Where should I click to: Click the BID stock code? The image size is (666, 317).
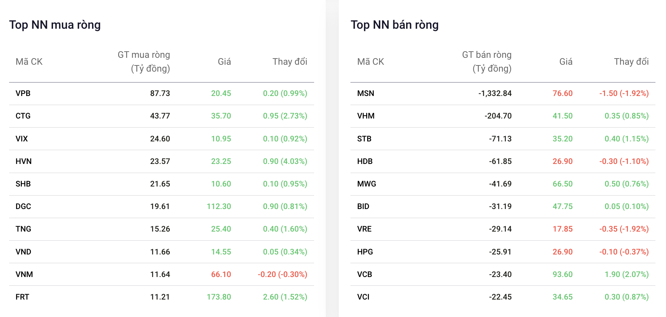(x=363, y=206)
